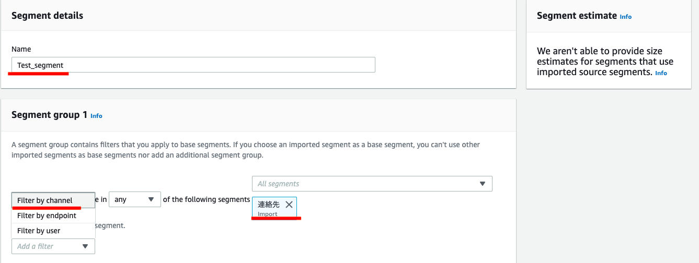Click Info after imported source segments text
This screenshot has height=263, width=699.
click(661, 73)
